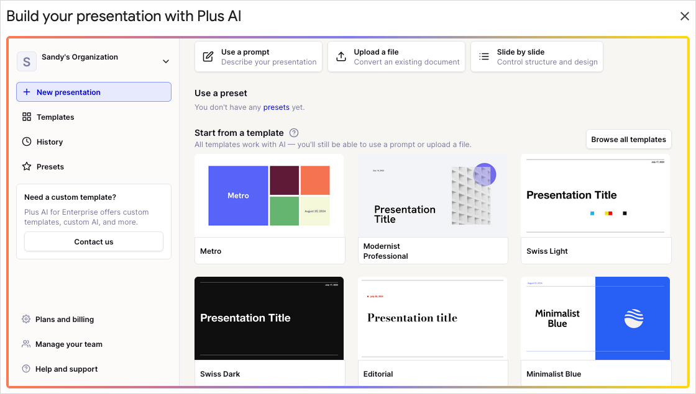696x394 pixels.
Task: Click the Sandy's Organization name
Action: click(x=80, y=56)
